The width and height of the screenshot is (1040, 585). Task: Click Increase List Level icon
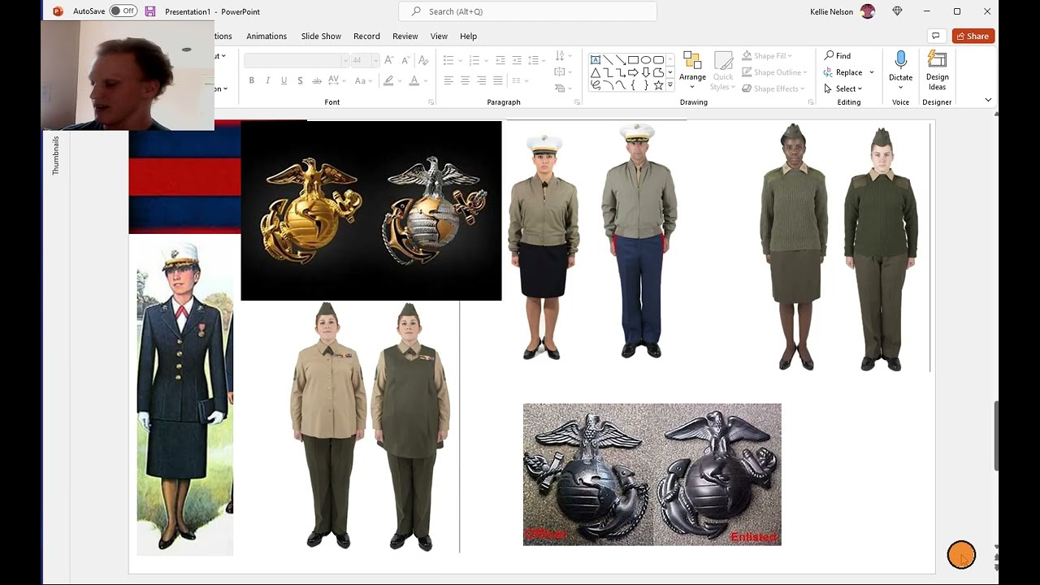point(517,60)
